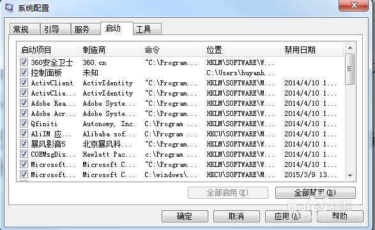Disable the Adobe Acr... startup item

[24, 113]
